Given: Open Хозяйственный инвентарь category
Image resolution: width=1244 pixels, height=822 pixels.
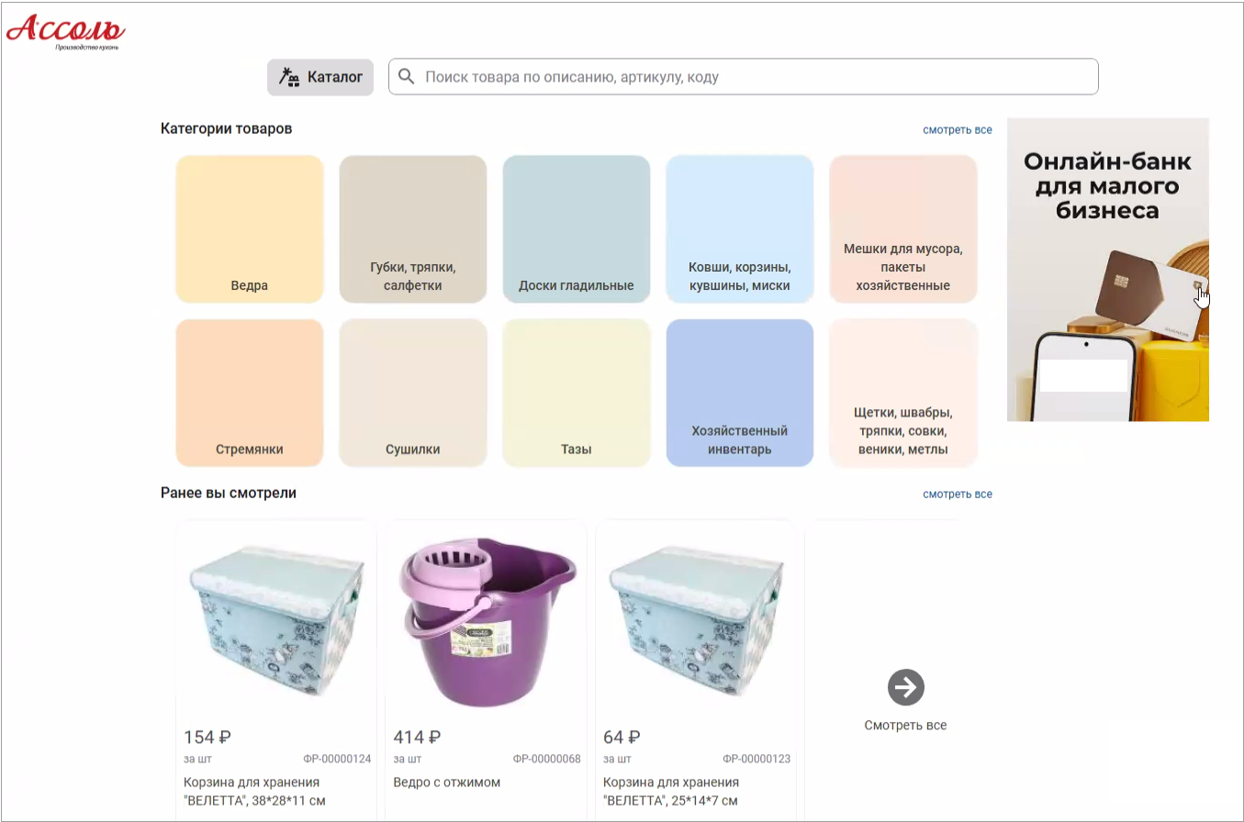Looking at the screenshot, I should 740,393.
